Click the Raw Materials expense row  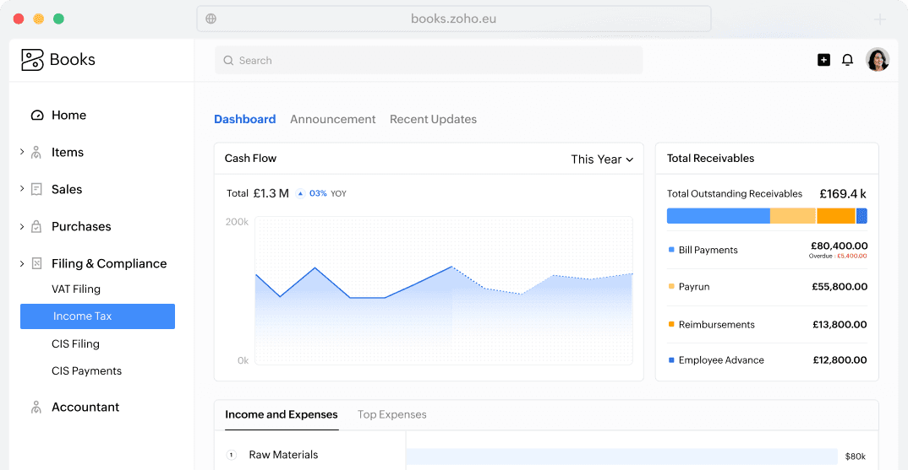pos(309,455)
